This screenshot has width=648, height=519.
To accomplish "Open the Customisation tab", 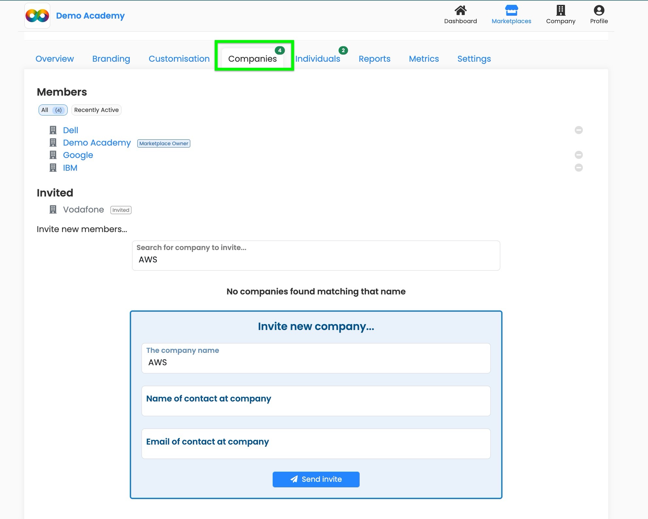I will [x=179, y=59].
